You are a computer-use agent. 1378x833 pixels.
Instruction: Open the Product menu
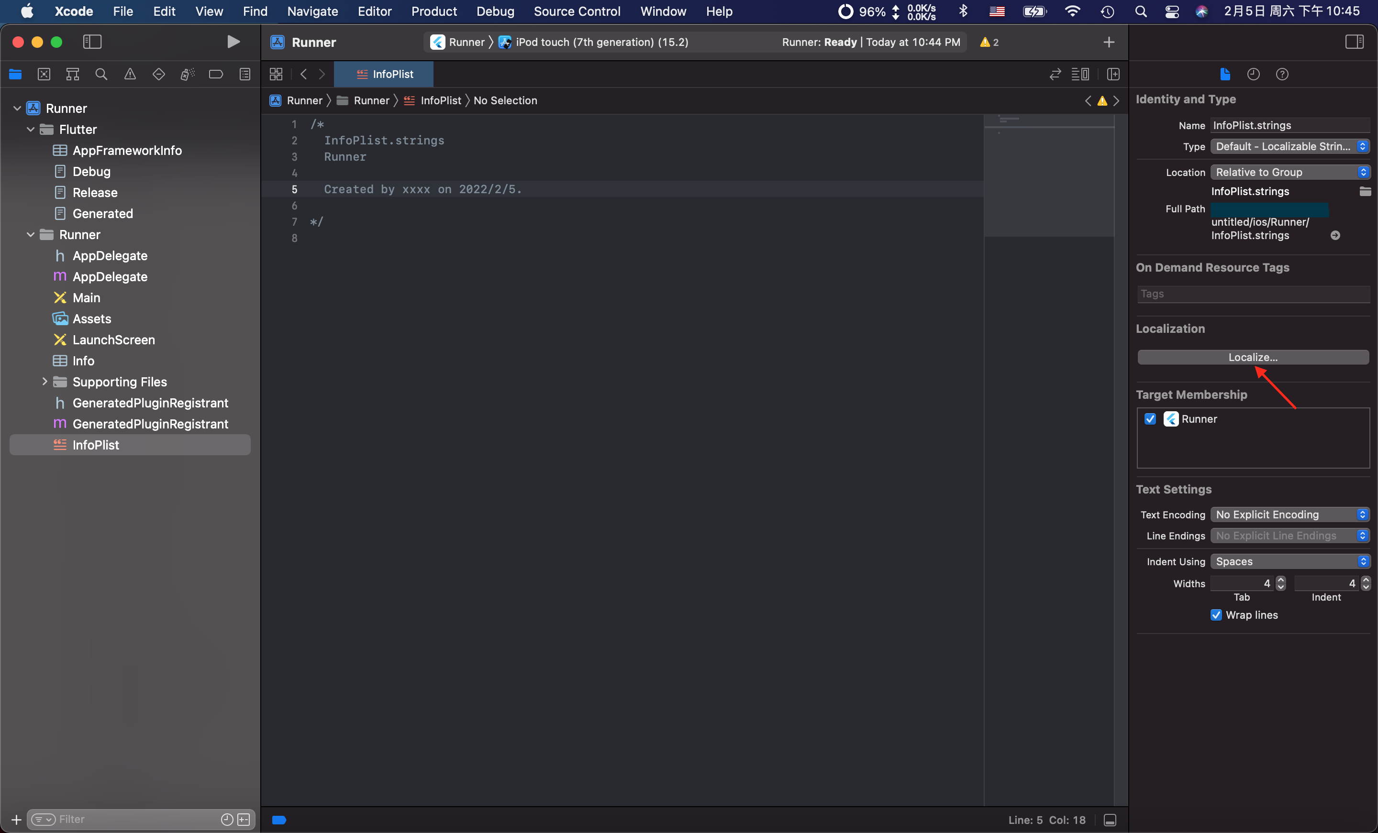tap(434, 11)
